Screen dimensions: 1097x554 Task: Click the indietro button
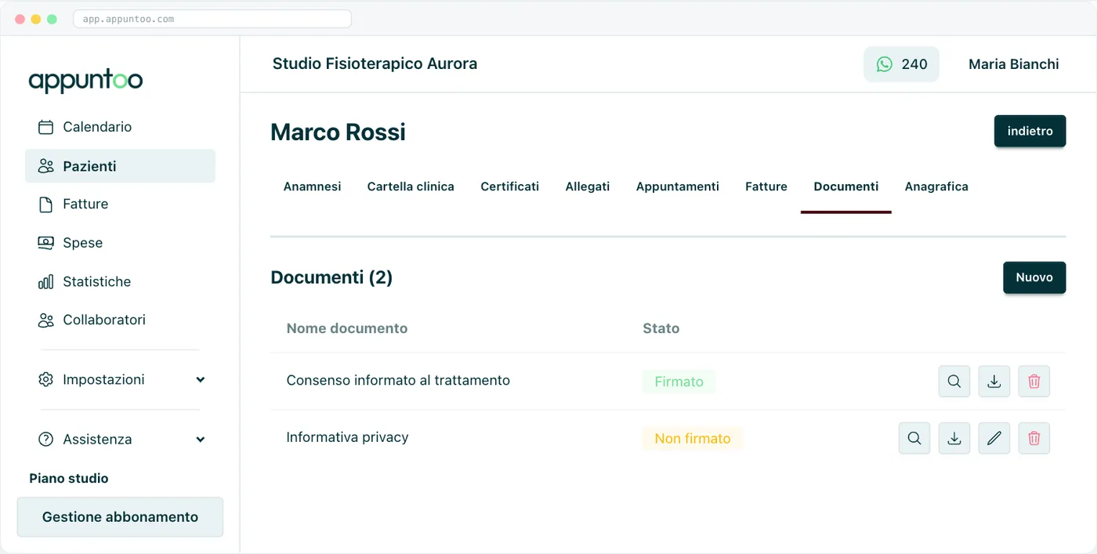click(x=1030, y=131)
